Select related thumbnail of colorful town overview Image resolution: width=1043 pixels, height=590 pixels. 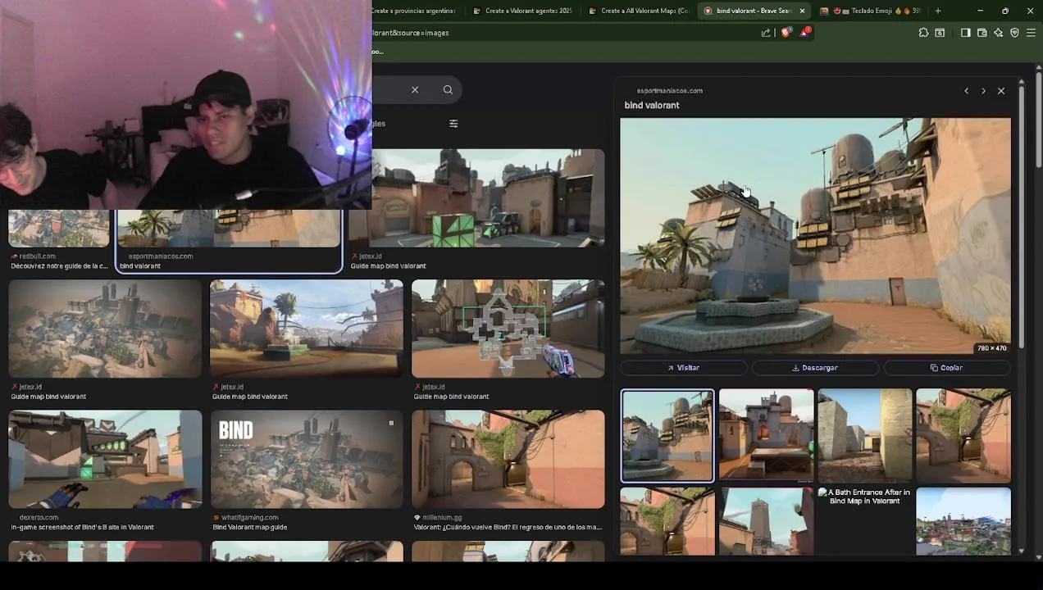pos(963,521)
